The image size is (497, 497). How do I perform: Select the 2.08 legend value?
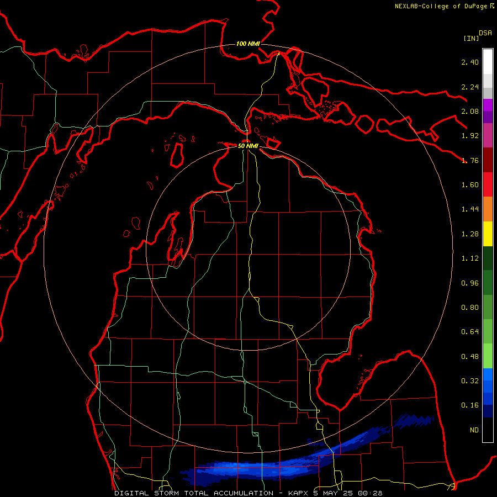point(470,111)
